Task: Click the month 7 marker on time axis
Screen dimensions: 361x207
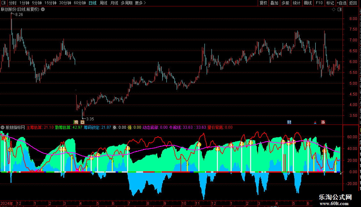Action: coord(129,203)
